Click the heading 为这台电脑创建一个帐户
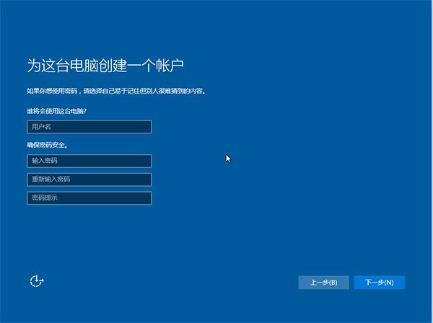This screenshot has width=433, height=323. [105, 66]
